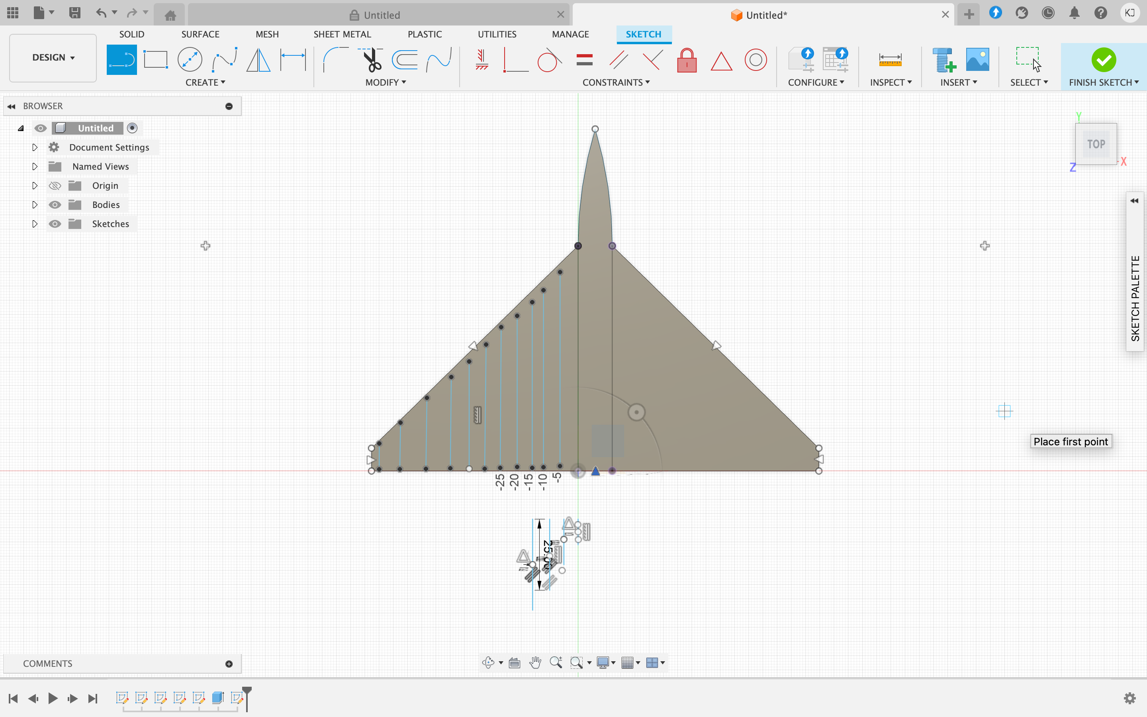Open the MANAGE tab
1147x717 pixels.
coord(570,34)
